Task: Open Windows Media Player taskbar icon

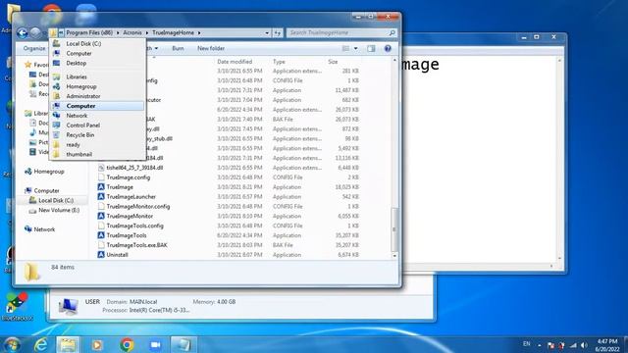Action: (x=96, y=344)
